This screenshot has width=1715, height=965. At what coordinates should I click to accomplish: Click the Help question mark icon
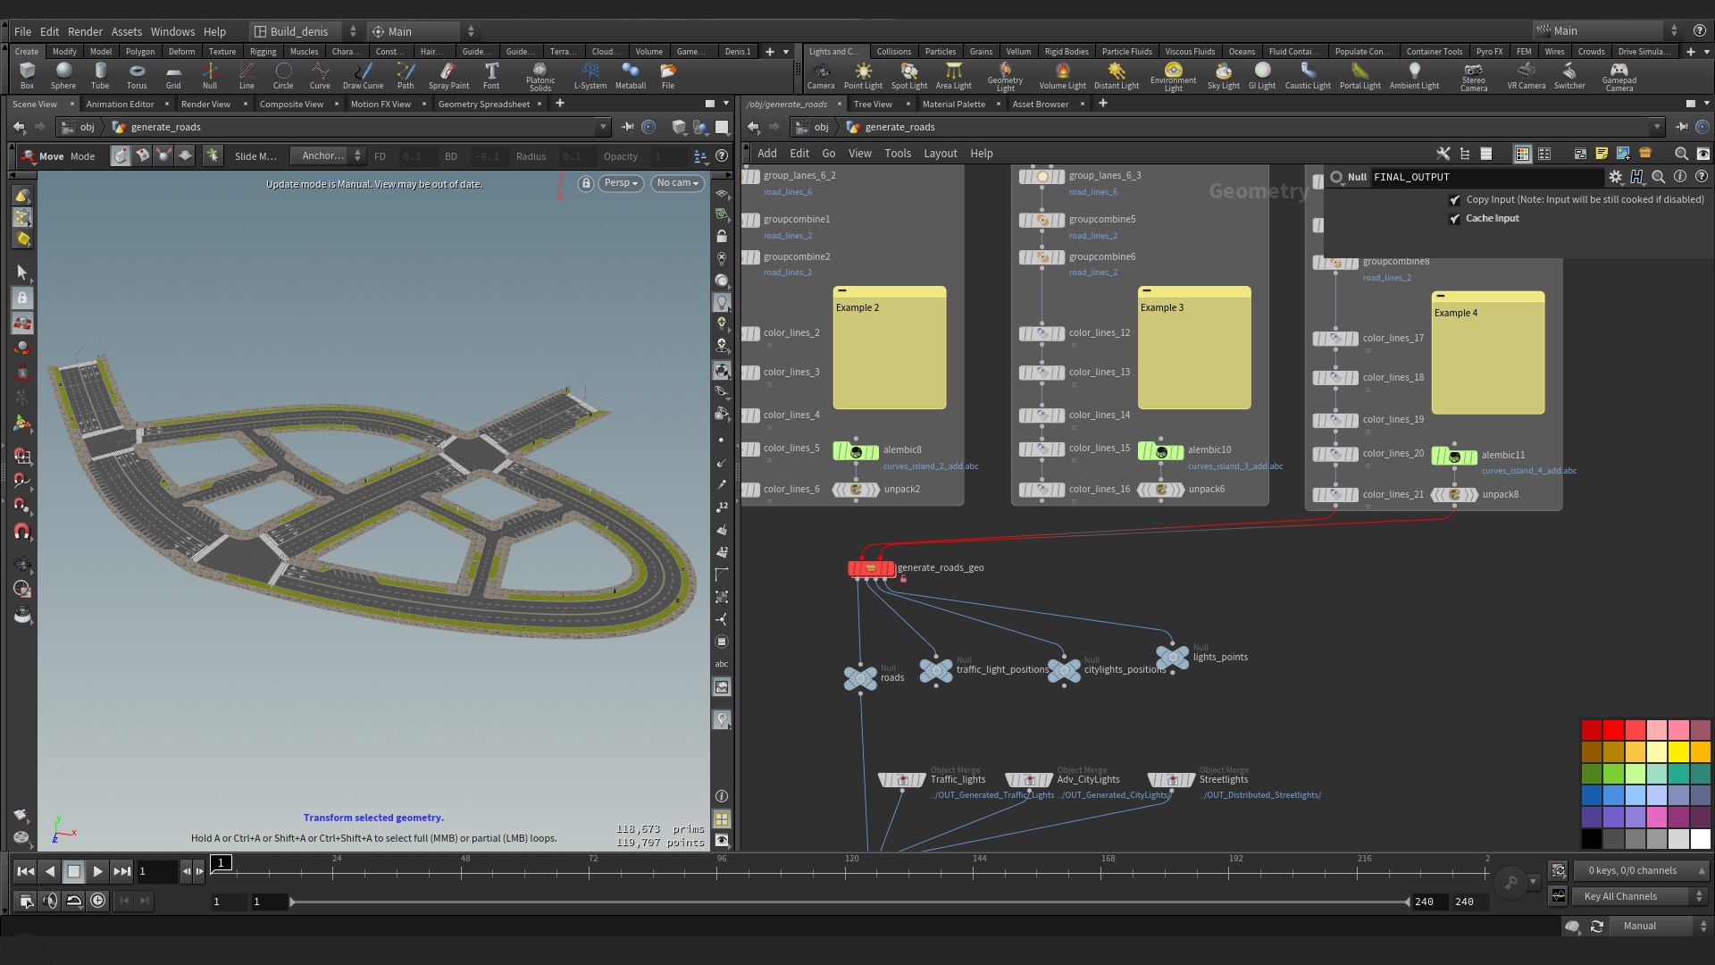[1700, 30]
